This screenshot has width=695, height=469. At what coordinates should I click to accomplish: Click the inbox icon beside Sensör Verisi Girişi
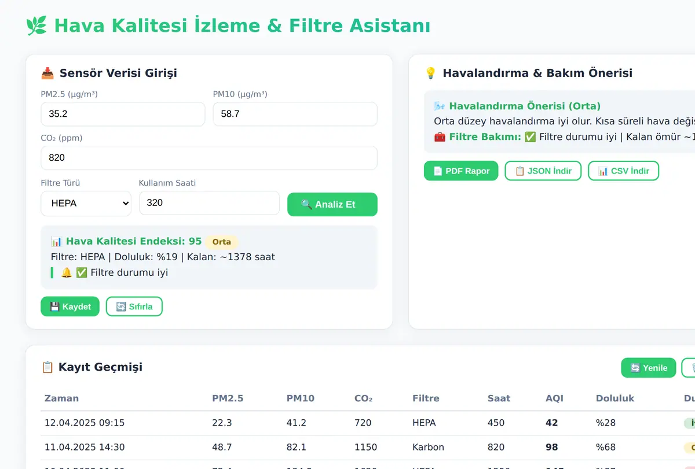pos(47,73)
